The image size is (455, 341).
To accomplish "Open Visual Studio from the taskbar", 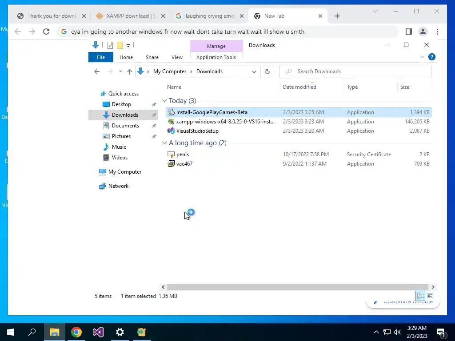I will (98, 332).
